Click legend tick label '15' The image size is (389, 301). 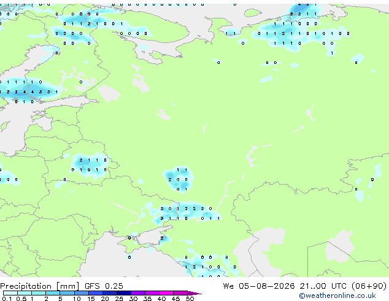(x=91, y=299)
